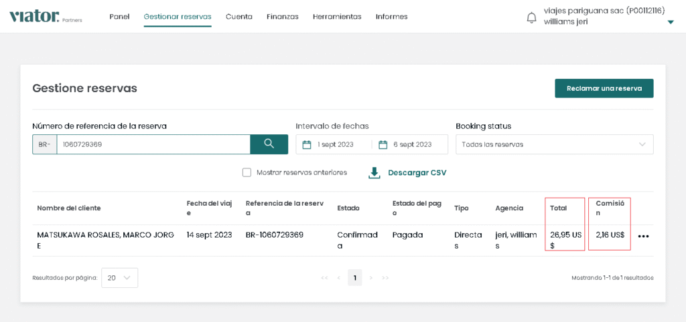Click the download icon next to Descargar CSV
The image size is (686, 322).
tap(374, 173)
